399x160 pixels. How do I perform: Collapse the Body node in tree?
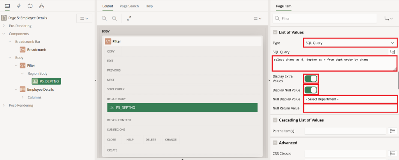(x=10, y=58)
